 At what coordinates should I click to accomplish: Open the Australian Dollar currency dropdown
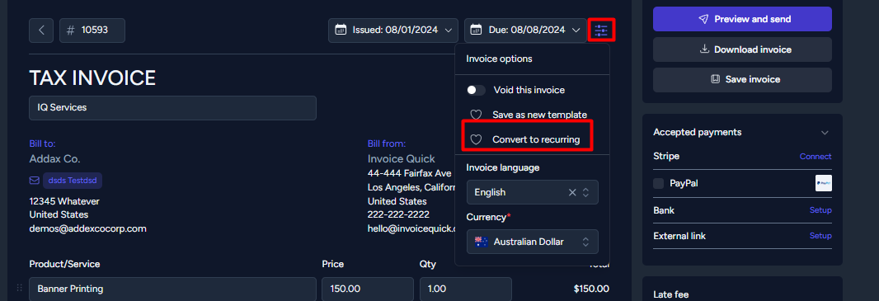[533, 242]
